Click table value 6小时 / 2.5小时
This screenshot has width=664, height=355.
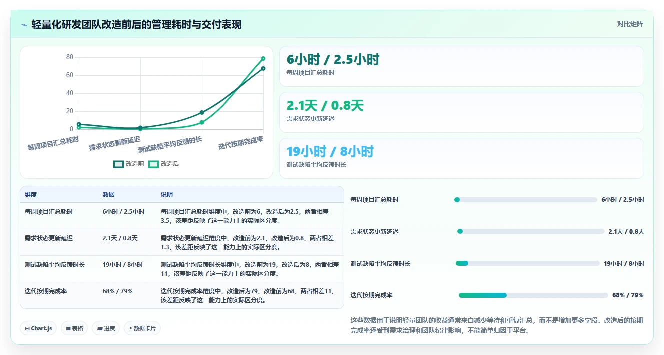[123, 212]
